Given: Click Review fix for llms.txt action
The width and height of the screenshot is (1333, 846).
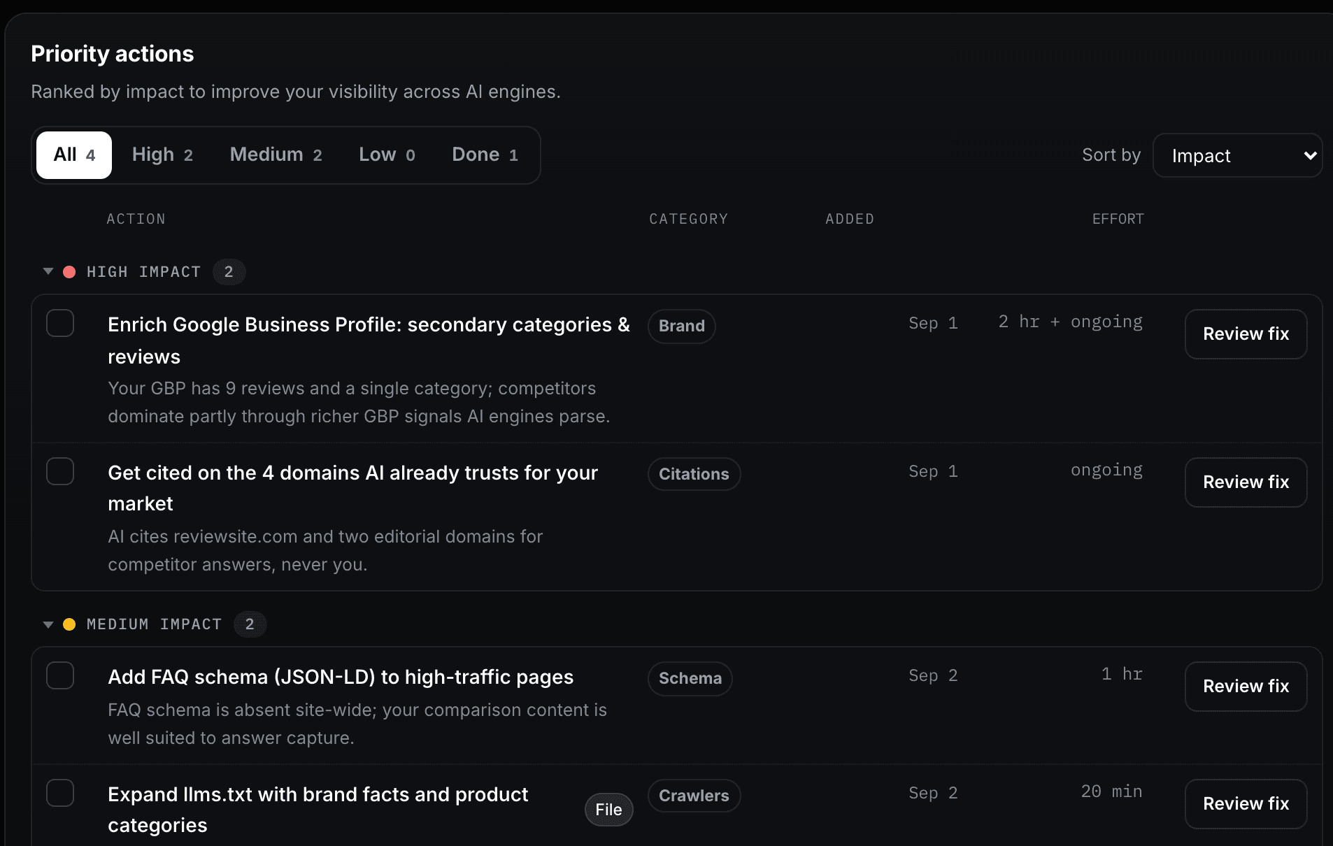Looking at the screenshot, I should click(1246, 804).
